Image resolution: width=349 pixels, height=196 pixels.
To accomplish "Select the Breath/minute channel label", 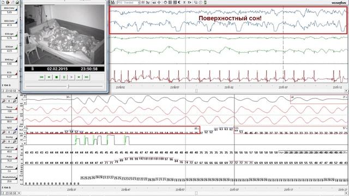I will [x=9, y=177].
